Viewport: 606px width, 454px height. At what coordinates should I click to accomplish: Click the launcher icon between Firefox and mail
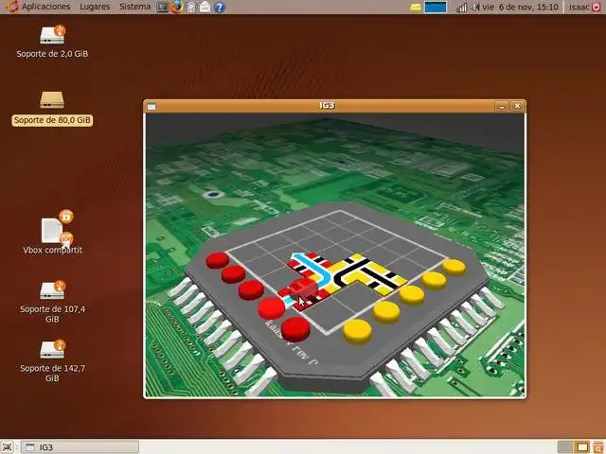[x=191, y=7]
